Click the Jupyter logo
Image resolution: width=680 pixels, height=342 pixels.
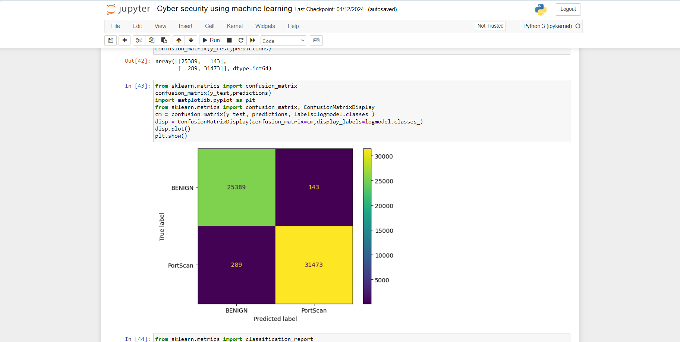[x=128, y=9]
